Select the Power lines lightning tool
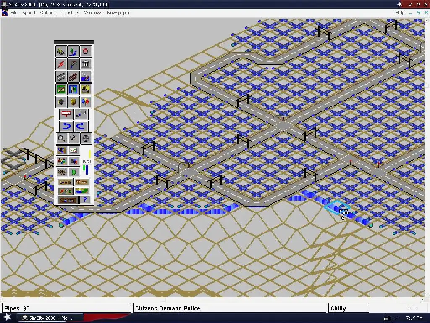 61,64
